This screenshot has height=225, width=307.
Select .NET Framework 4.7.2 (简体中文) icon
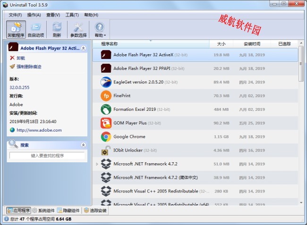click(x=106, y=177)
